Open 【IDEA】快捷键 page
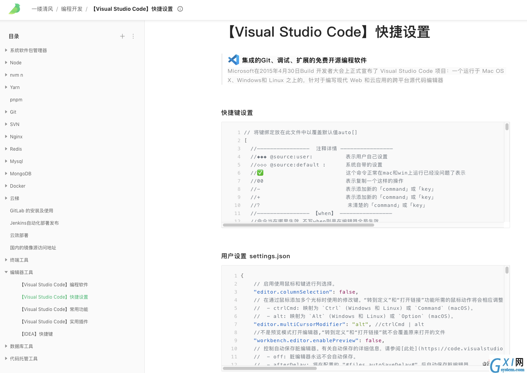This screenshot has height=373, width=527. 37,334
